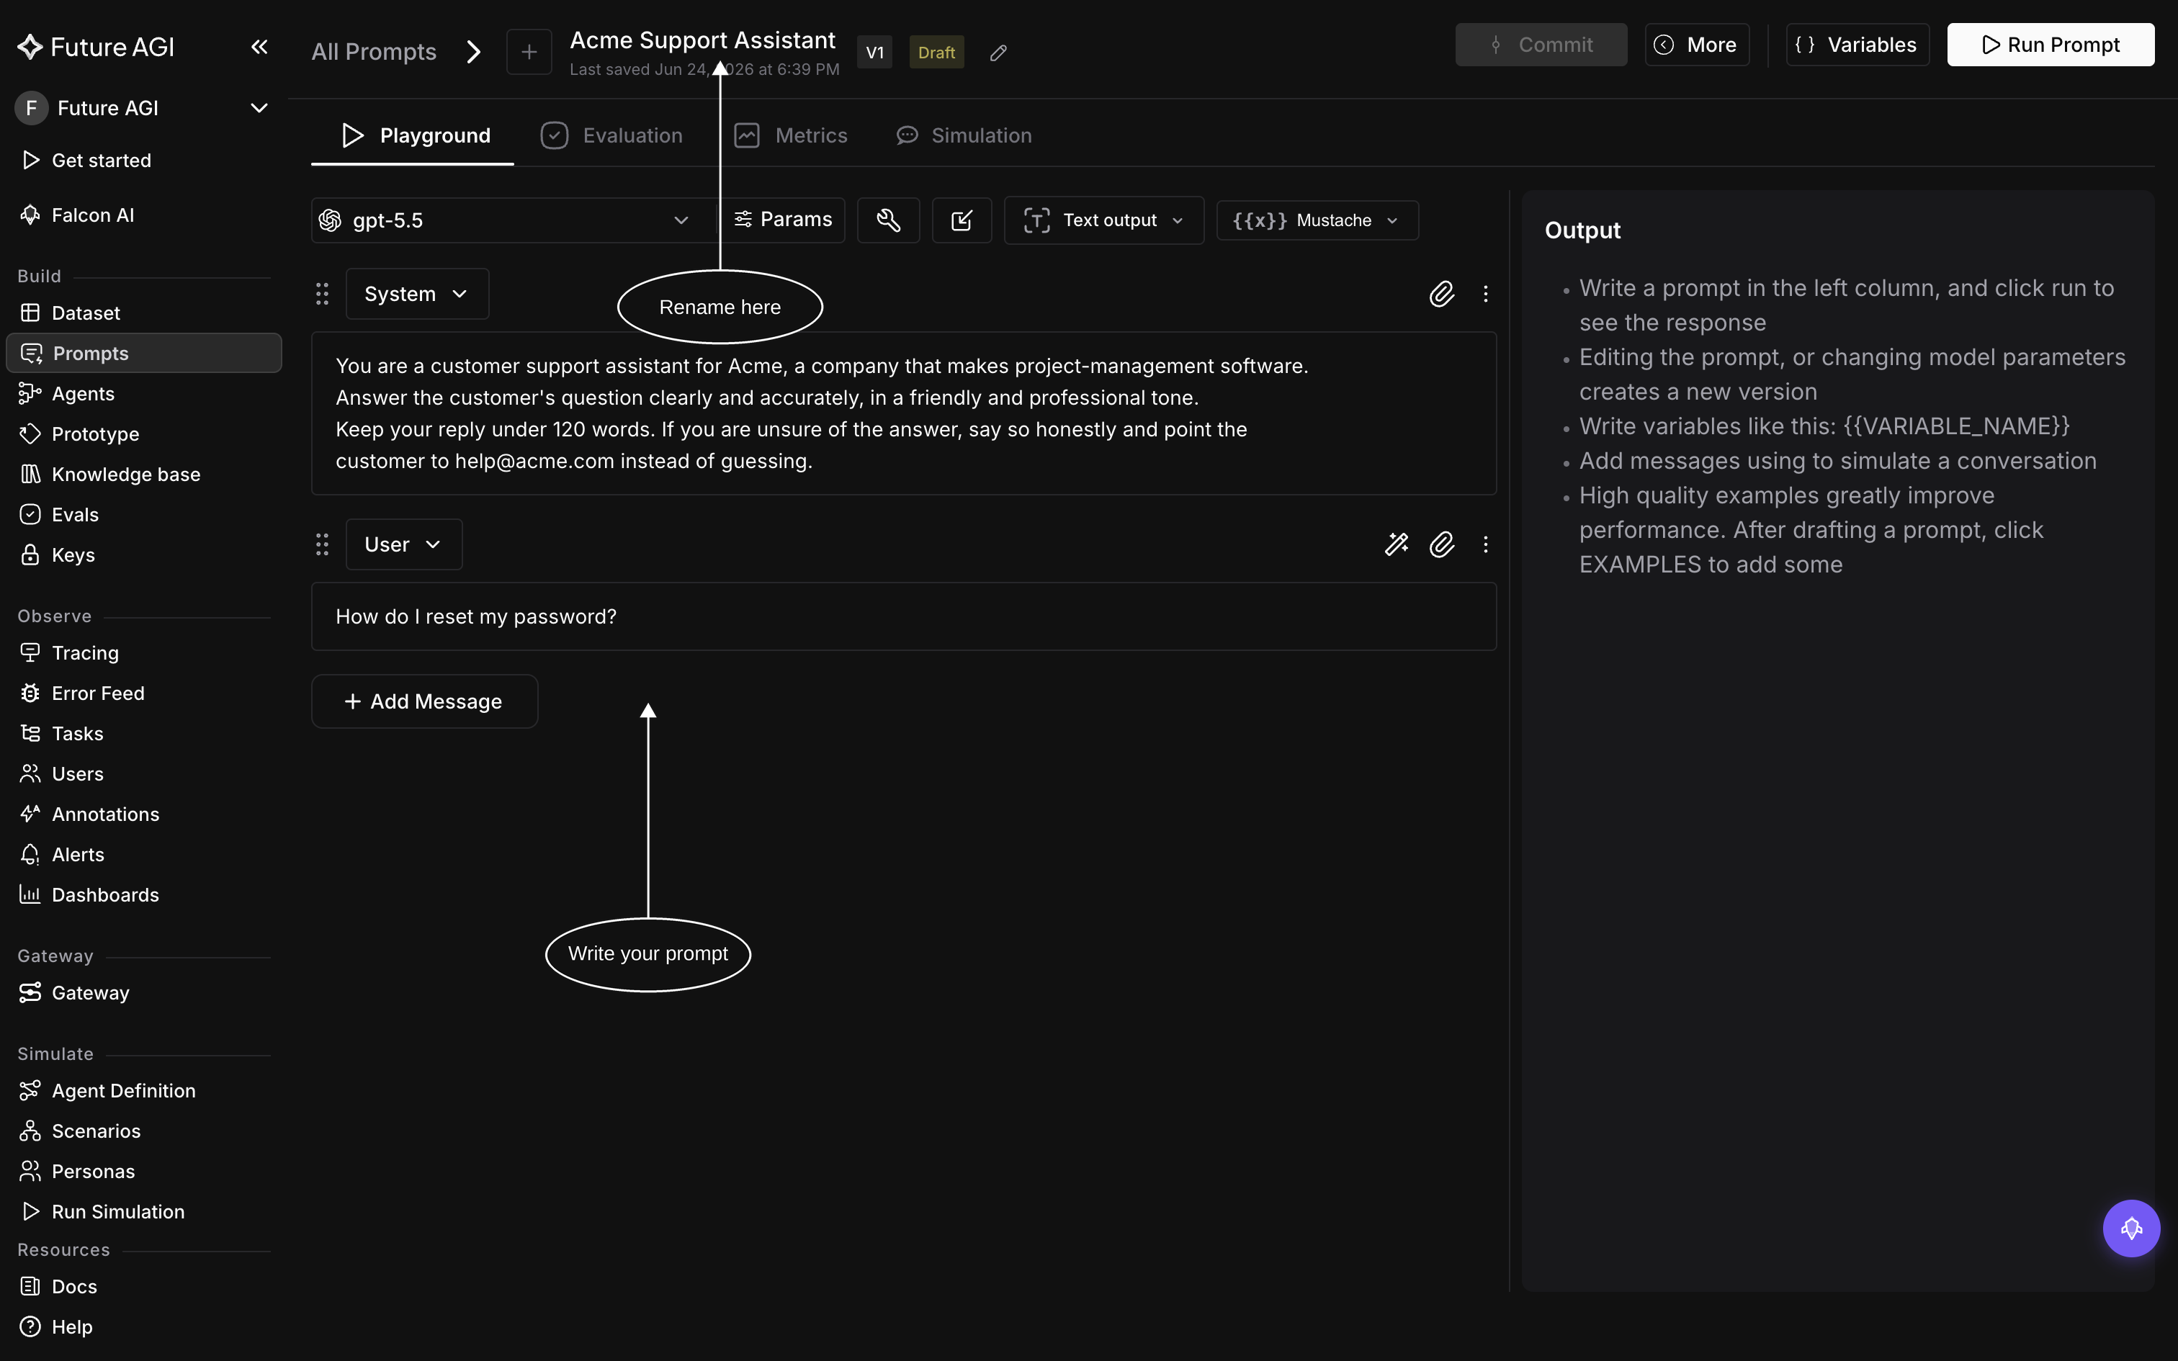Open Tracing in sidebar
Screen dimensions: 2178x1361
pos(144,654)
